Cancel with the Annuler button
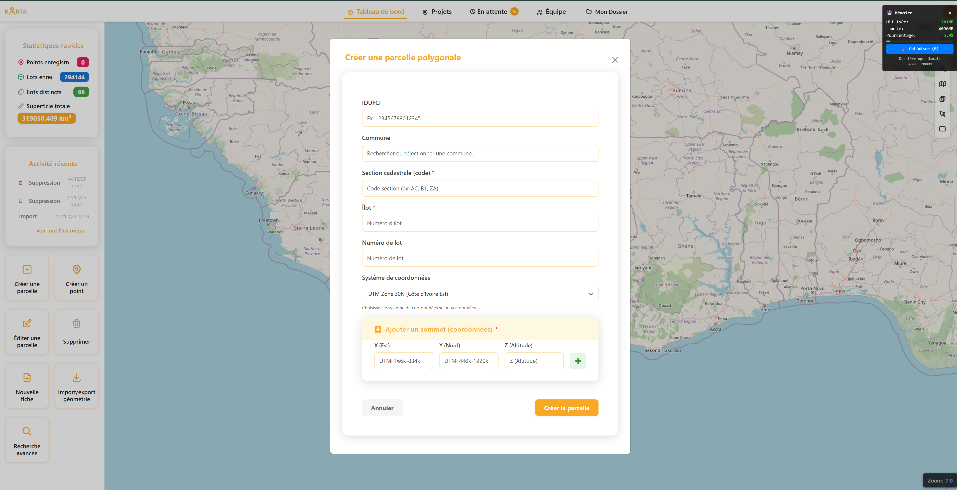This screenshot has width=957, height=490. click(x=382, y=408)
